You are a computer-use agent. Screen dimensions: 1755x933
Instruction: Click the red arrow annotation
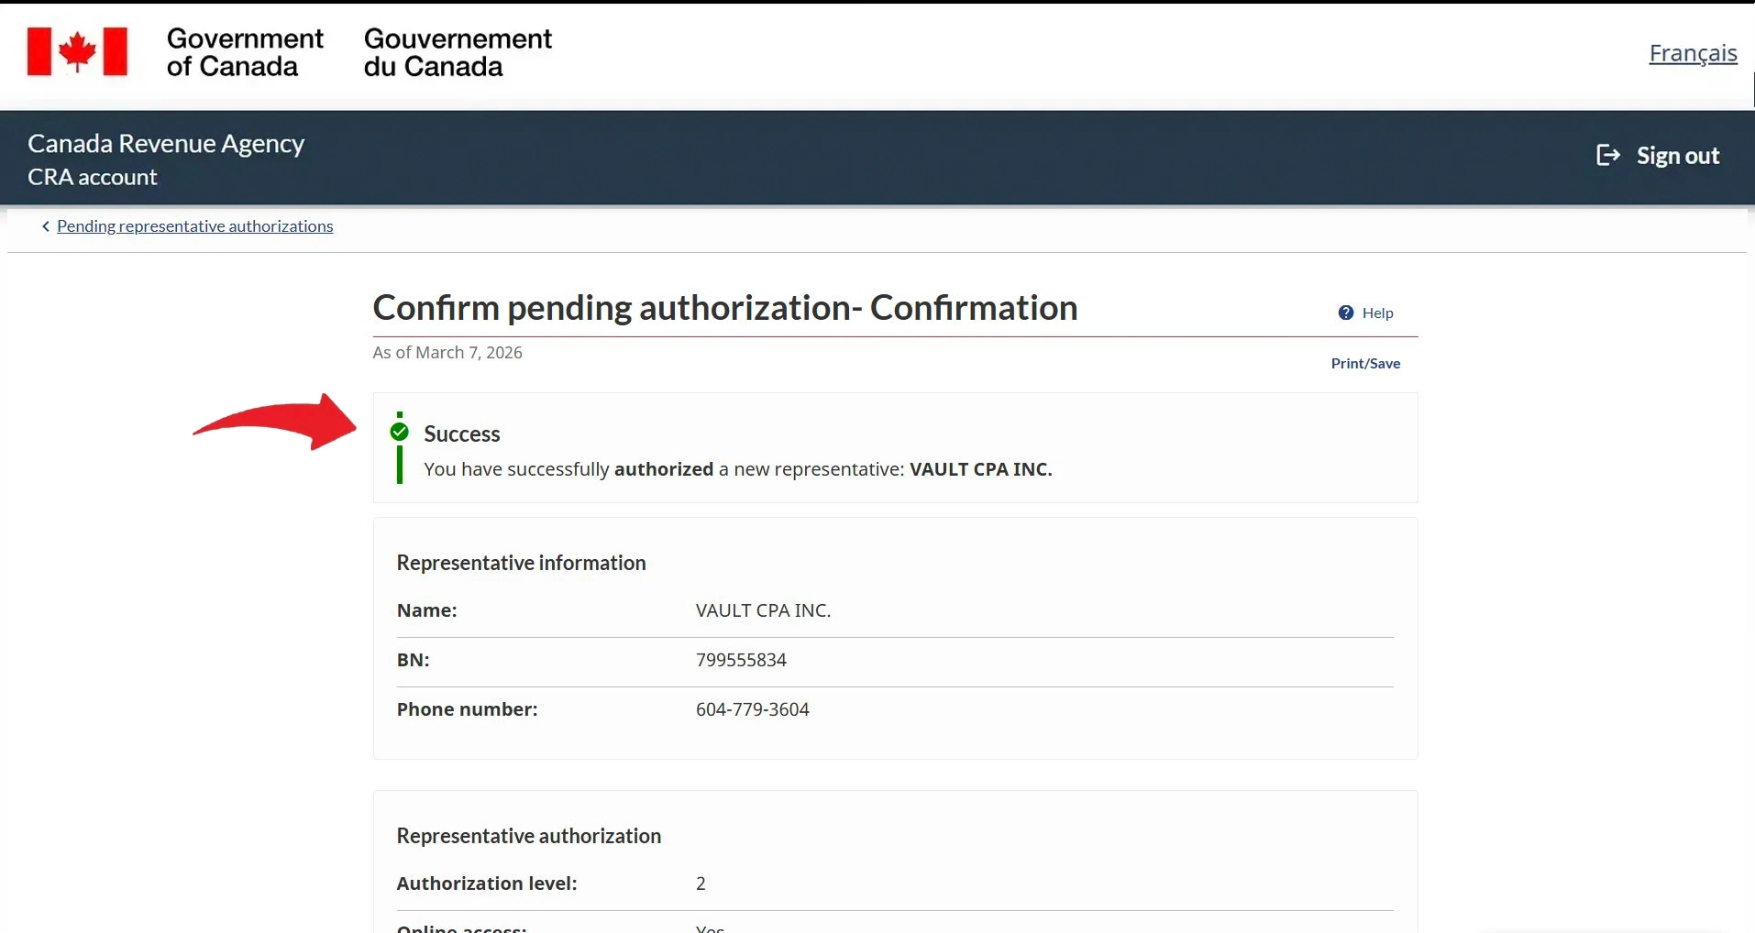pyautogui.click(x=275, y=423)
